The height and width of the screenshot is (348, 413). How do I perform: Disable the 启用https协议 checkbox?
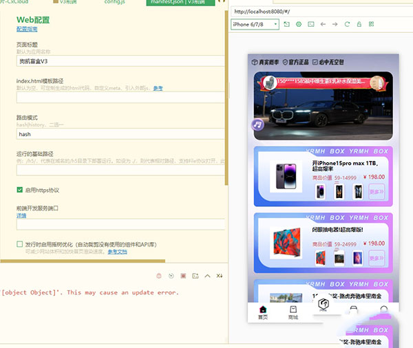(x=20, y=190)
